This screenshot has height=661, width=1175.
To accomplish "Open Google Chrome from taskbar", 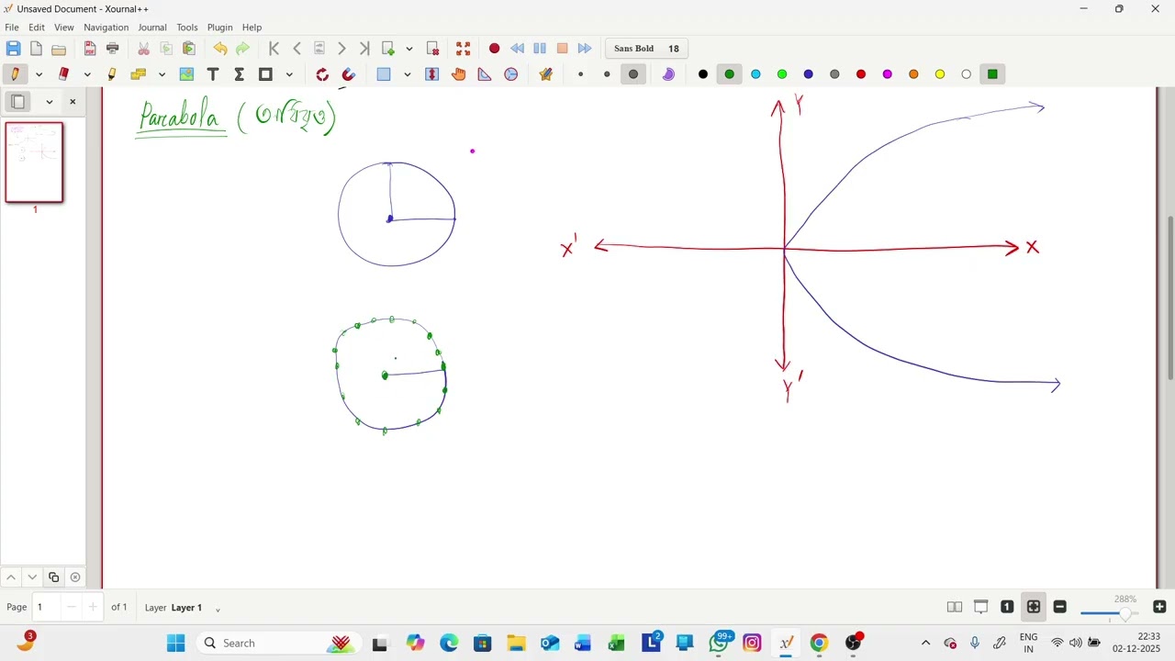I will pyautogui.click(x=819, y=643).
